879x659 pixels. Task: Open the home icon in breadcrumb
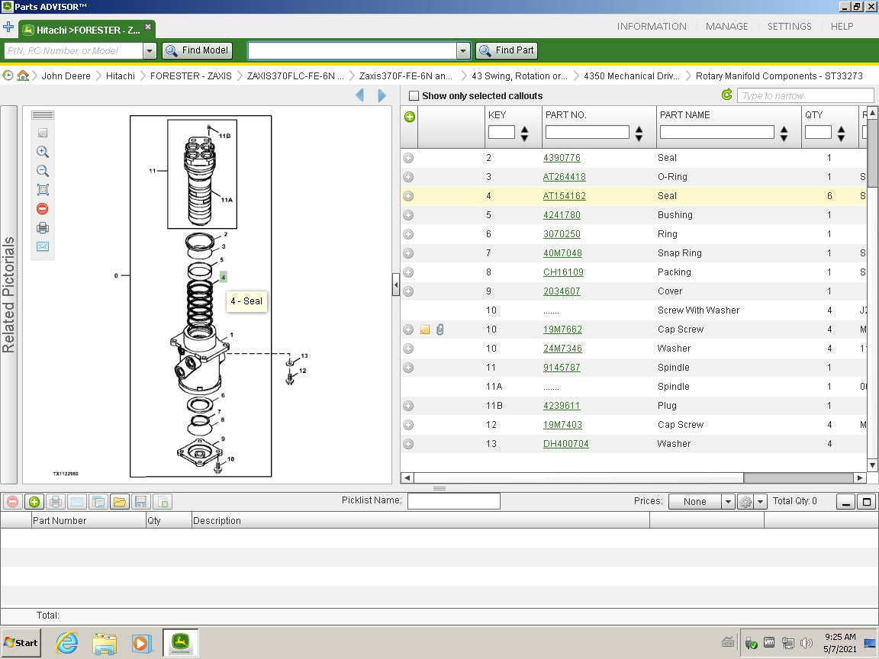point(23,76)
